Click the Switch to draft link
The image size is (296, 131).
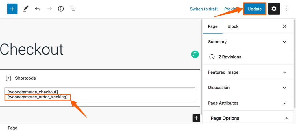(204, 9)
